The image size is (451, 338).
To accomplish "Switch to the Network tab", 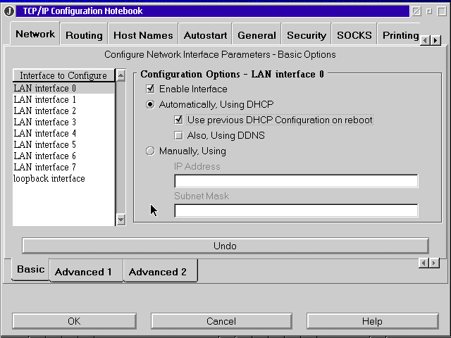I will [35, 34].
